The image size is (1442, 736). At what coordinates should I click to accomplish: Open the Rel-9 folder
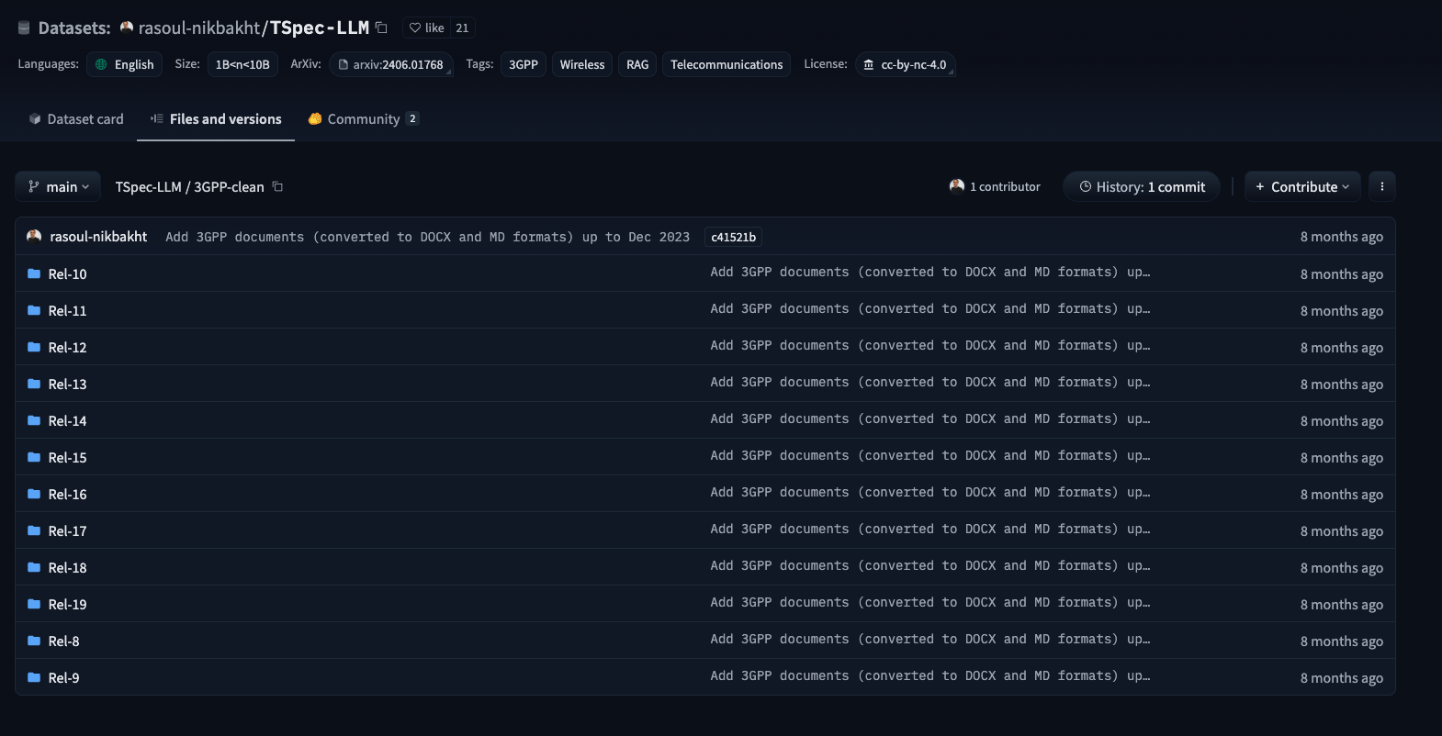tap(63, 677)
